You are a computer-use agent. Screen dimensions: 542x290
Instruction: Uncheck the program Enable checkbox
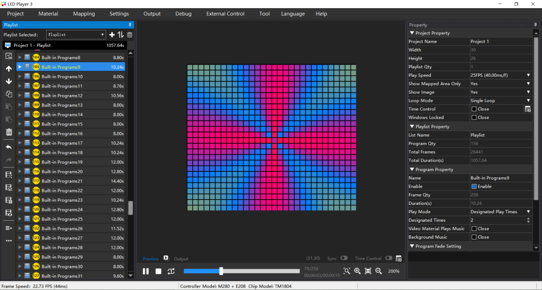pos(474,186)
